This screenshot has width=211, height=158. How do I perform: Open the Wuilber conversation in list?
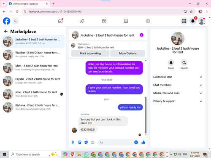[33, 54]
